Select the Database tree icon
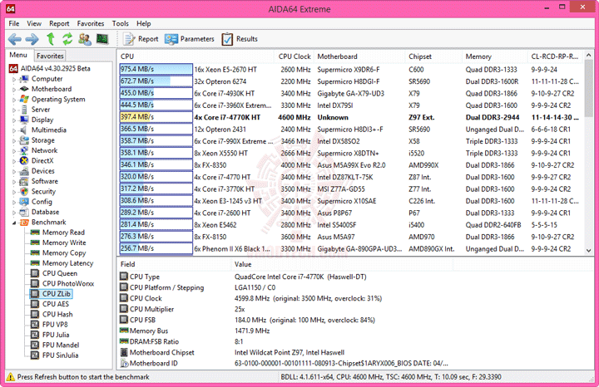The image size is (599, 387). [x=24, y=212]
